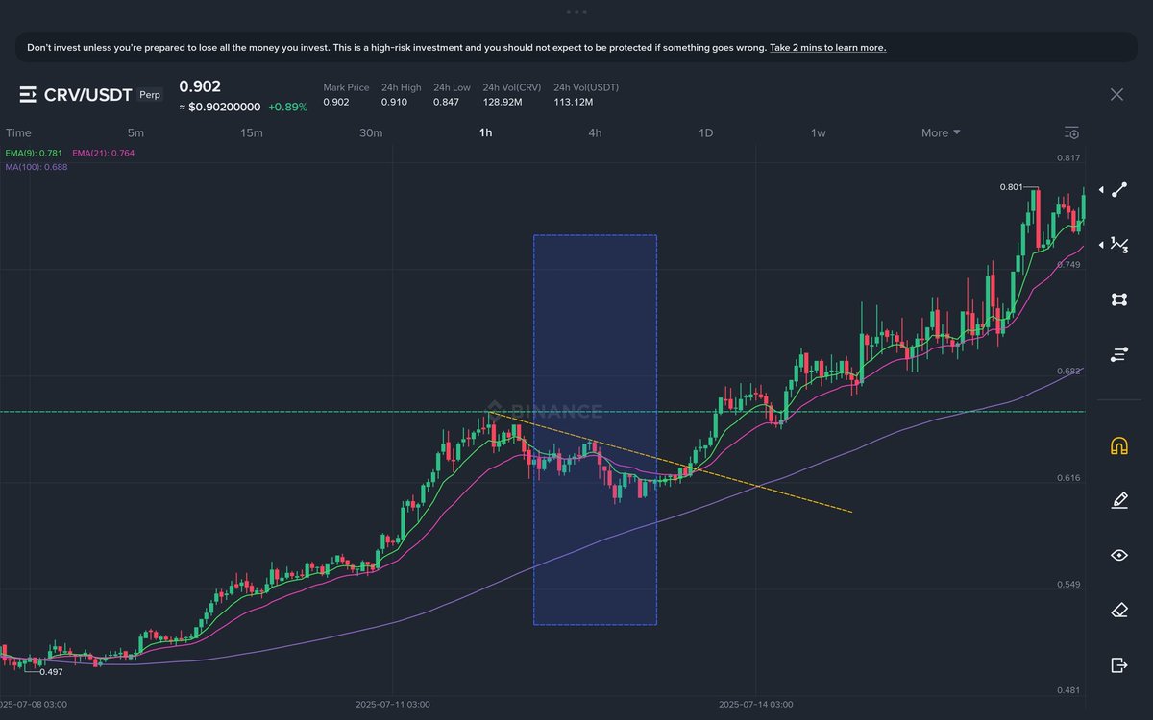
Task: Switch to the 15m timeframe
Action: point(252,132)
